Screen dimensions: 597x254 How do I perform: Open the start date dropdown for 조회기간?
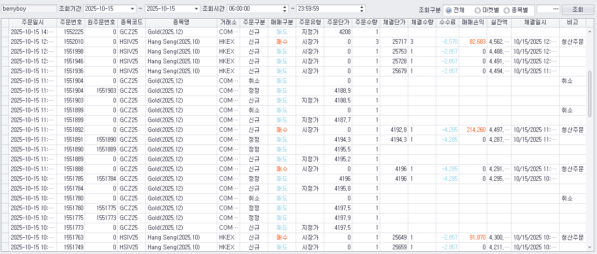pyautogui.click(x=132, y=9)
